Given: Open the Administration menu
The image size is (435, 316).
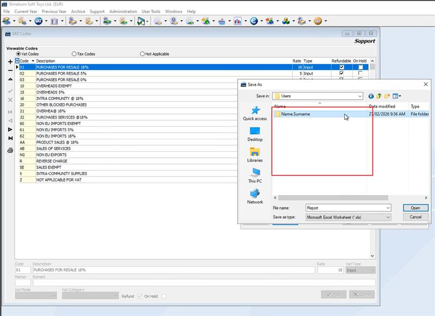Looking at the screenshot, I should click(x=123, y=11).
